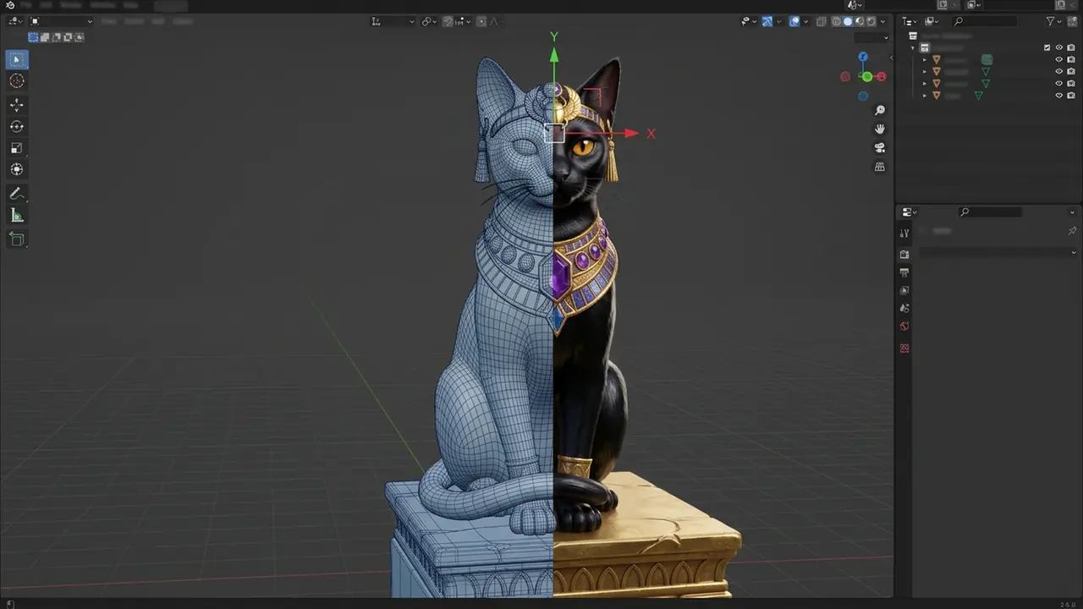
Task: Open the Render properties tab icon
Action: tap(904, 255)
